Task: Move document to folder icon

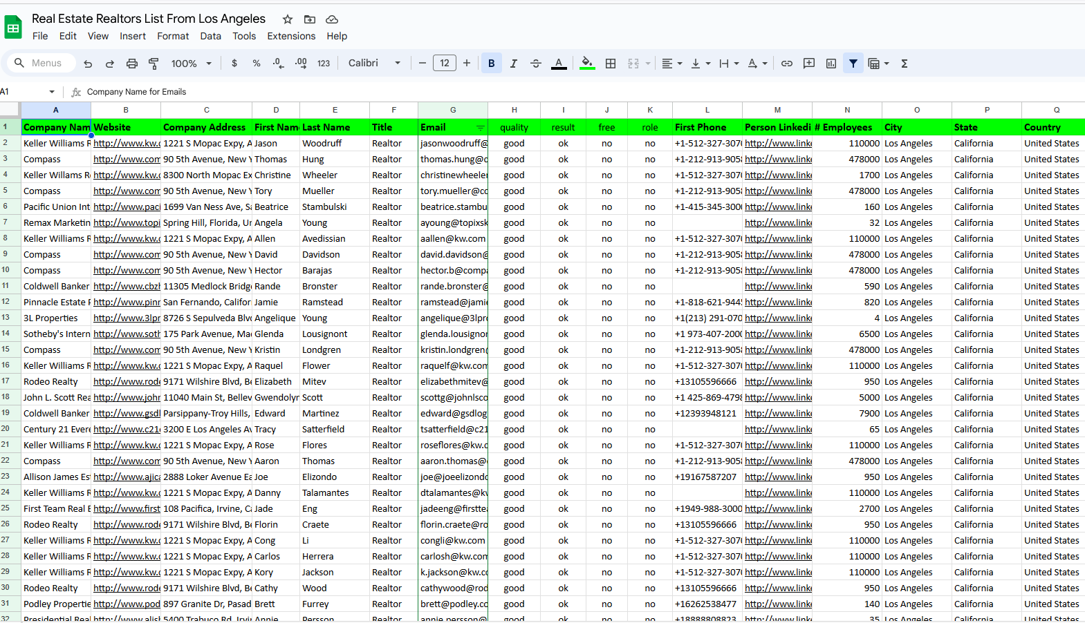Action: tap(310, 19)
